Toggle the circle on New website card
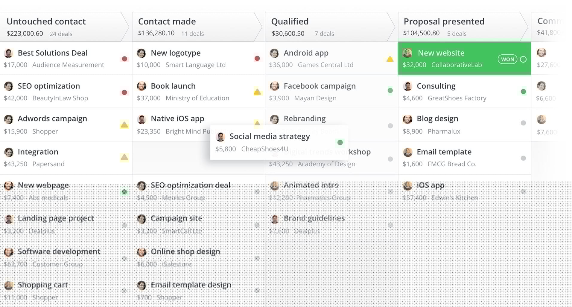 pos(523,59)
